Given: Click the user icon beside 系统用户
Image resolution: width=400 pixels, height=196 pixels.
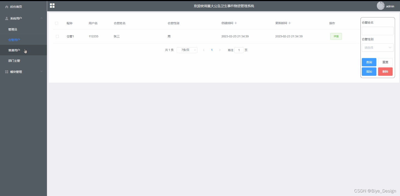Looking at the screenshot, I should pyautogui.click(x=7, y=19).
